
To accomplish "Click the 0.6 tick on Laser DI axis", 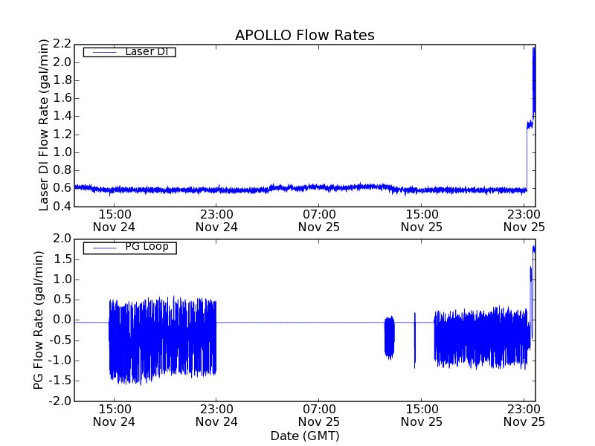I will pos(62,188).
